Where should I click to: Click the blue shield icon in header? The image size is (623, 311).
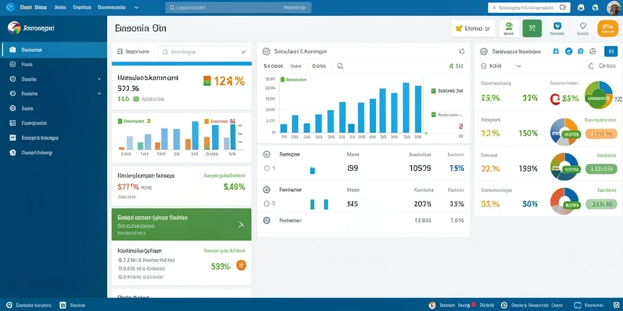[x=557, y=26]
